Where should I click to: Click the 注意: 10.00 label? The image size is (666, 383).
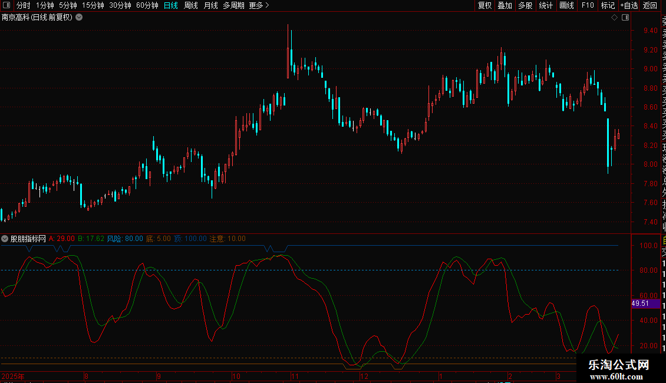coord(228,239)
